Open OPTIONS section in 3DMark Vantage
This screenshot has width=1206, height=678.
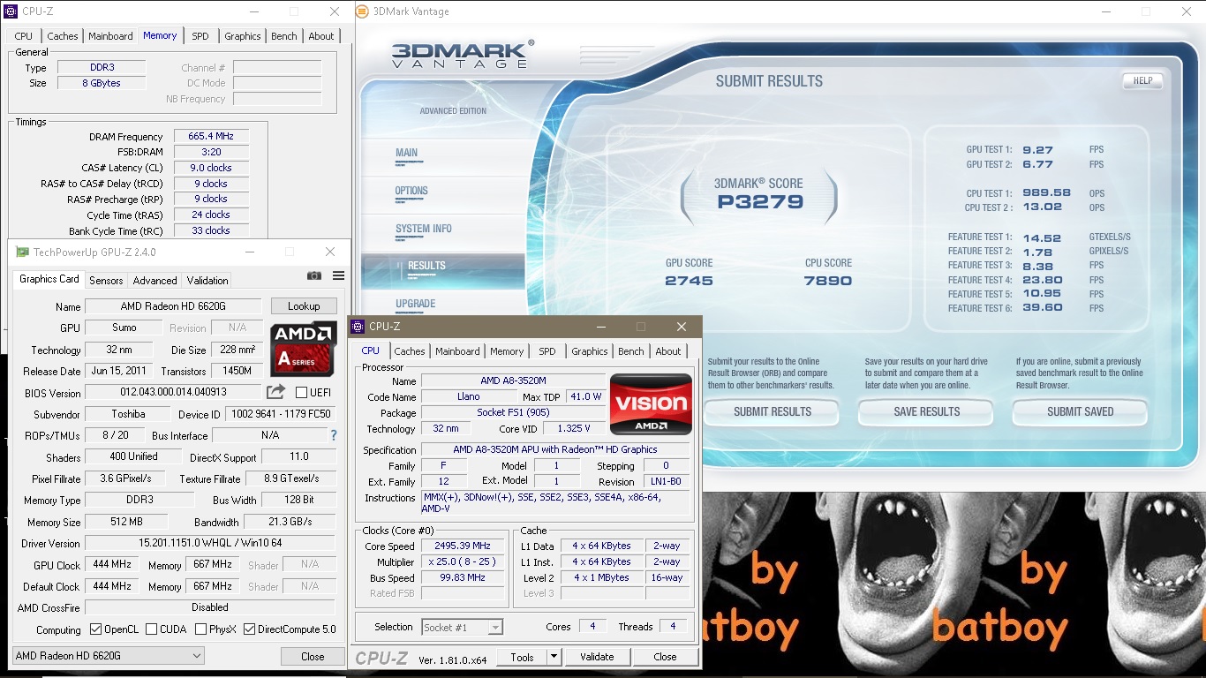click(411, 191)
